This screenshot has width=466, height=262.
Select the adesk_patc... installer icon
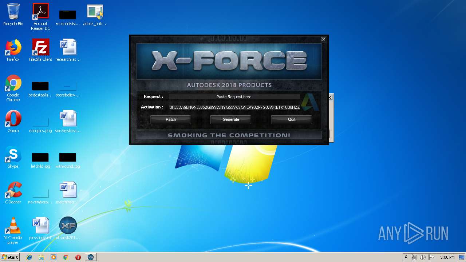(95, 15)
